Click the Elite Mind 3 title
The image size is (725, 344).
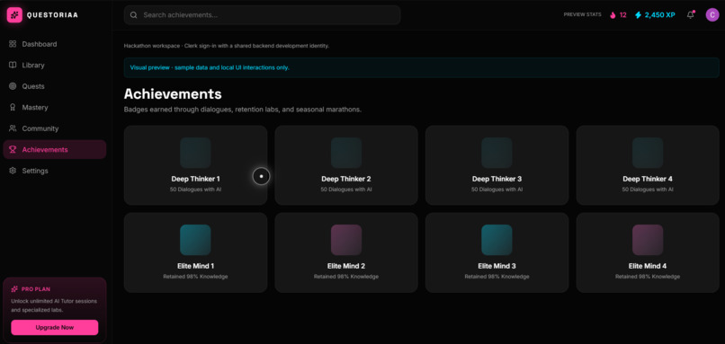(497, 266)
